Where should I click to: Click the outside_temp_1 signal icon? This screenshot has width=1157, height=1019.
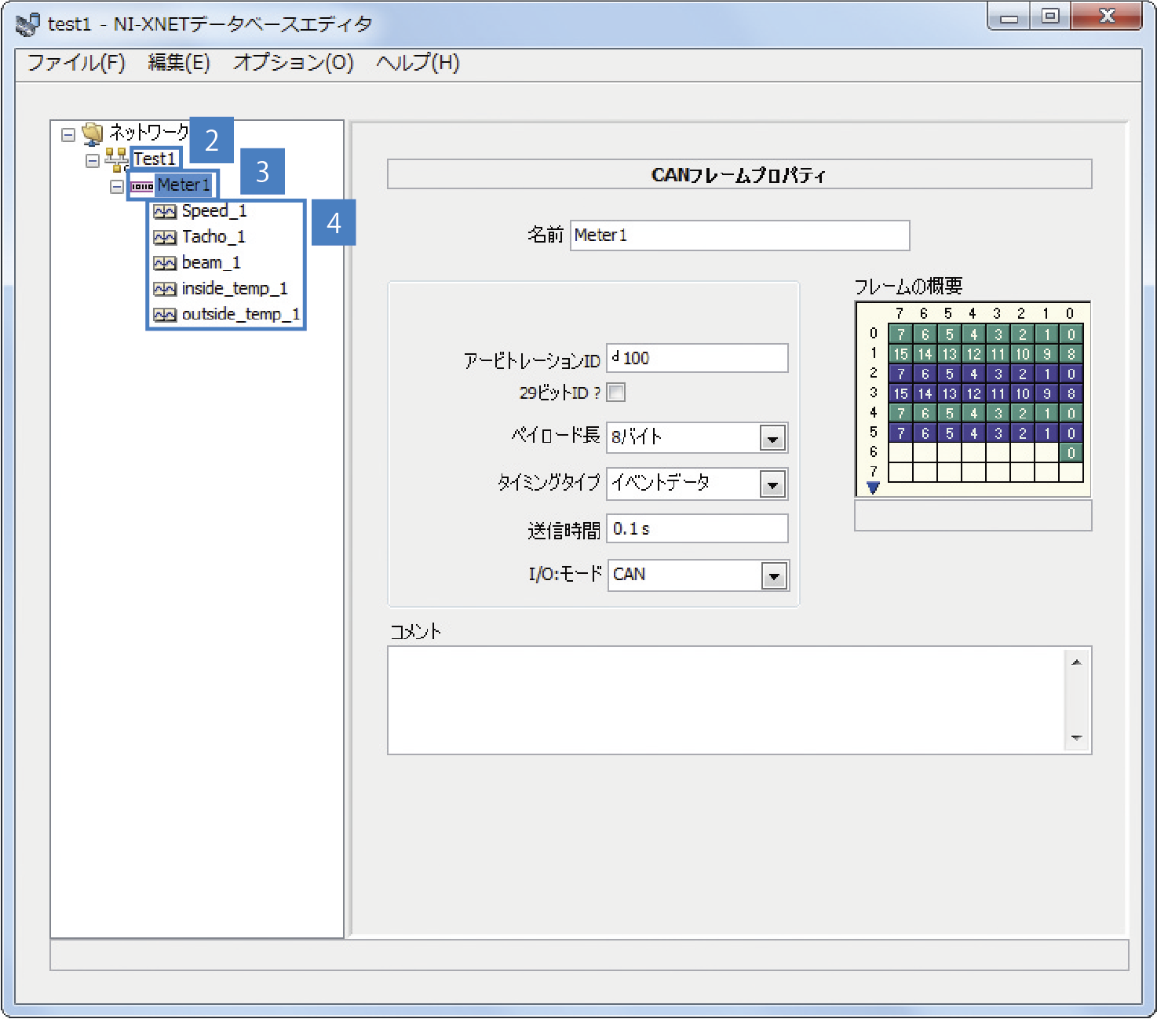(165, 316)
